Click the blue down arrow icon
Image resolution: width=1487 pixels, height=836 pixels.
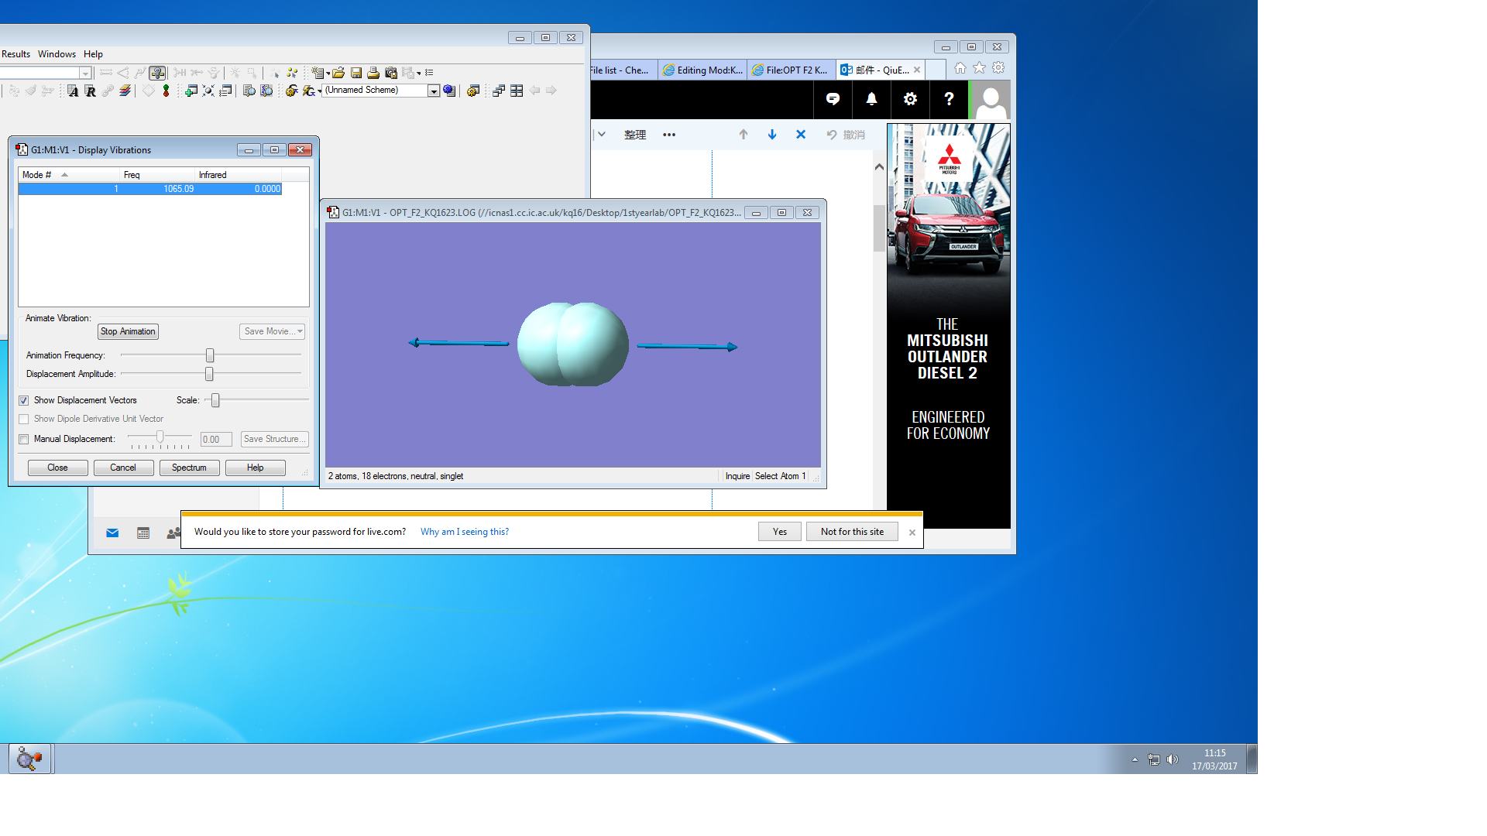tap(772, 135)
